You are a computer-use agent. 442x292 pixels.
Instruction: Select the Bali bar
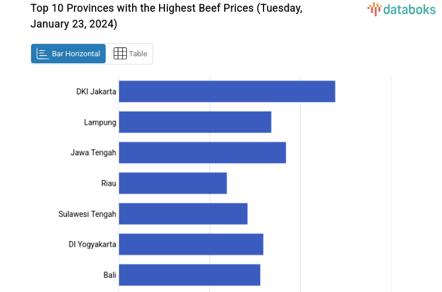point(190,275)
